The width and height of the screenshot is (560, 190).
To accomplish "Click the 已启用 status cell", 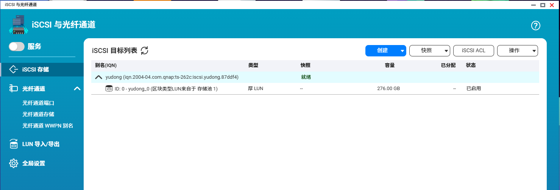I will point(473,89).
